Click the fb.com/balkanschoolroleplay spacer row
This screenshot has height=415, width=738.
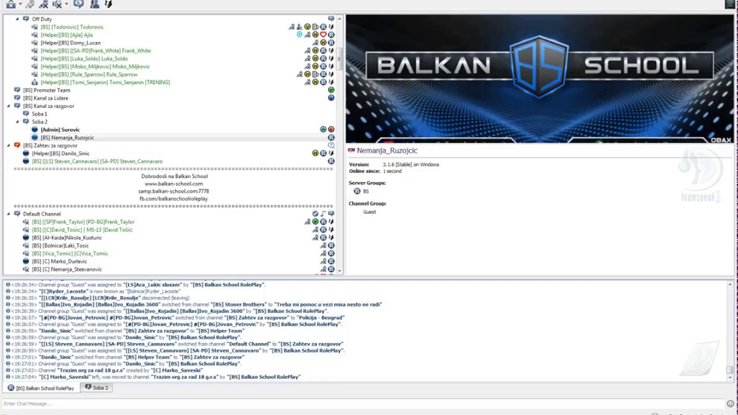click(174, 199)
